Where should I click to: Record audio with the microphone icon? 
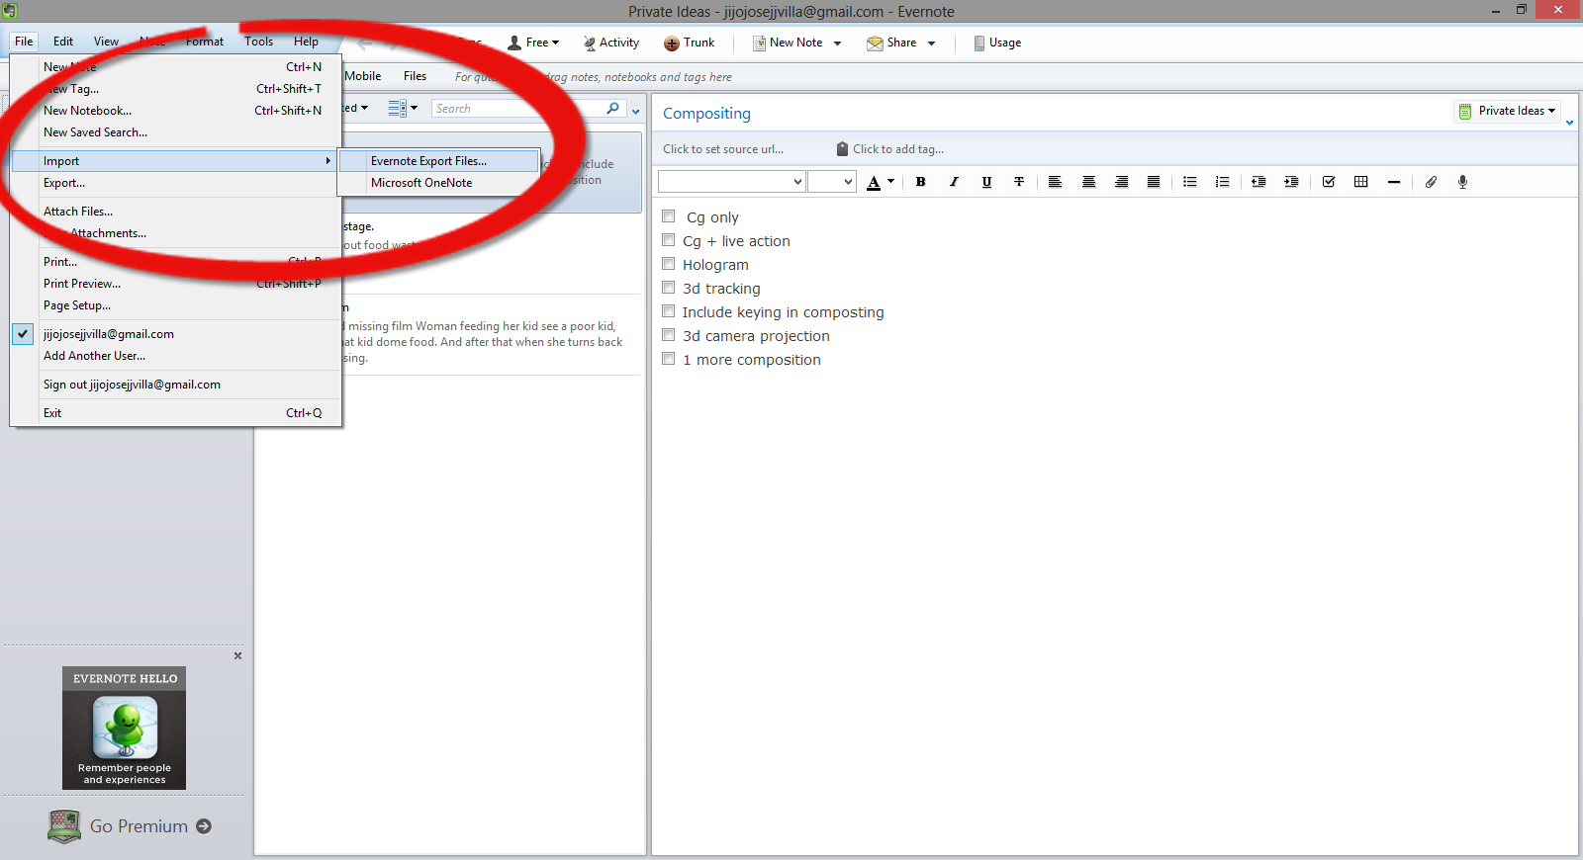tap(1462, 182)
